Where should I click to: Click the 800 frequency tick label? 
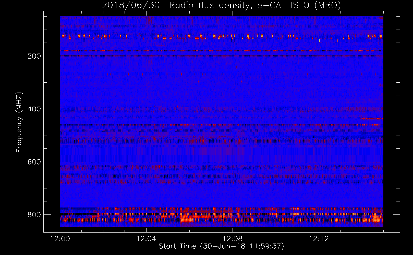point(34,215)
